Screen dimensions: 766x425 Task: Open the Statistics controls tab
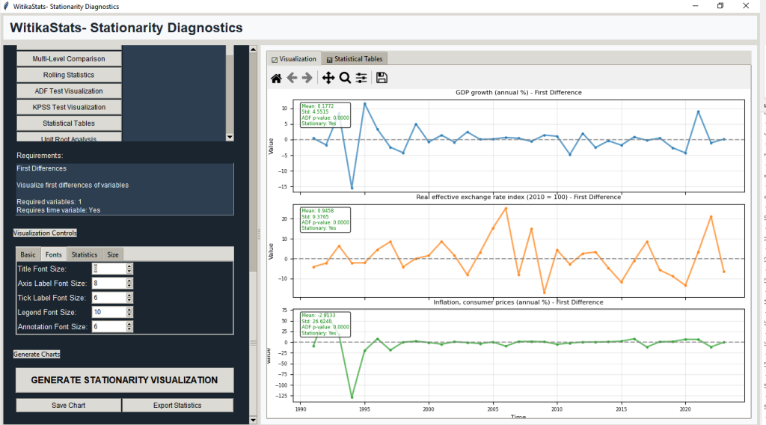point(85,254)
